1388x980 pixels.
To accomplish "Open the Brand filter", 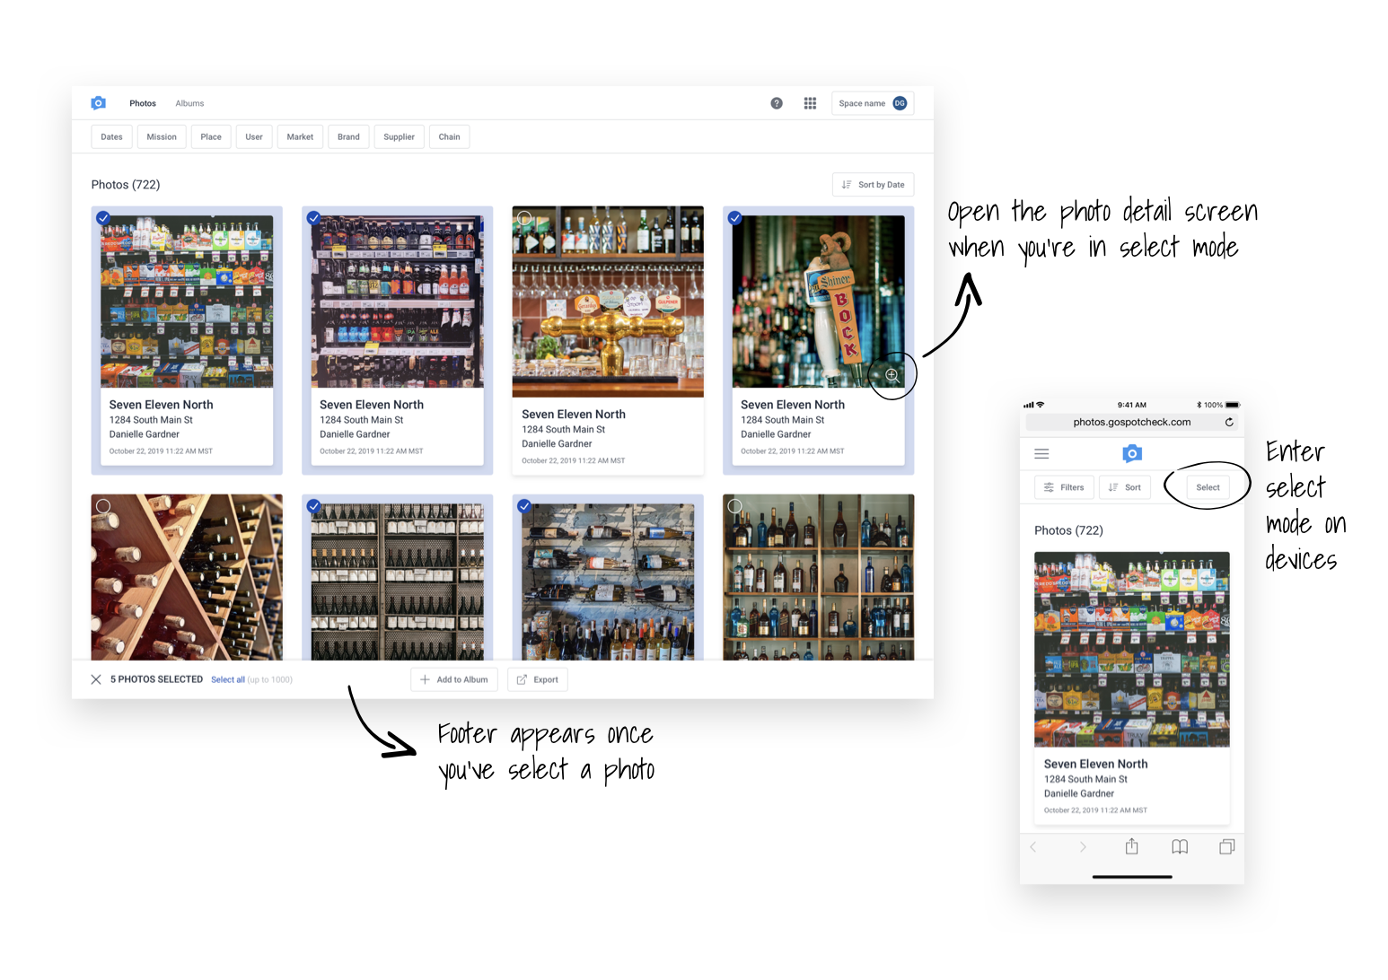I will pyautogui.click(x=348, y=137).
